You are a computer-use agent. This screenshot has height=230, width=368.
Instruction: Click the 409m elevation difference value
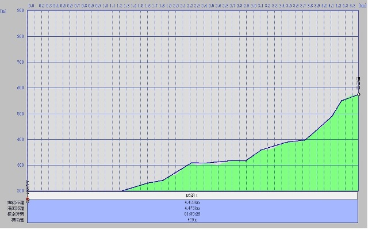click(x=192, y=220)
